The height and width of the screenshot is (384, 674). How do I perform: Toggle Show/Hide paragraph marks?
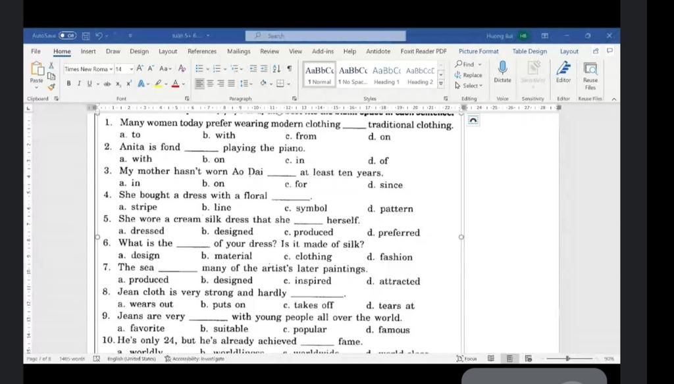290,69
